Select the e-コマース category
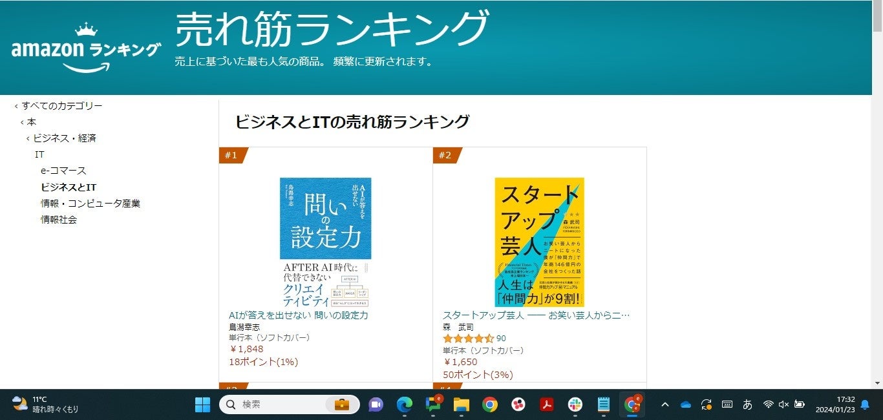 (x=63, y=171)
